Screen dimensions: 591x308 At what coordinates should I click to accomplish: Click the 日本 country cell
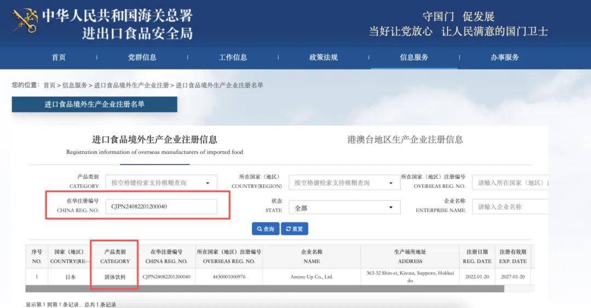71,277
